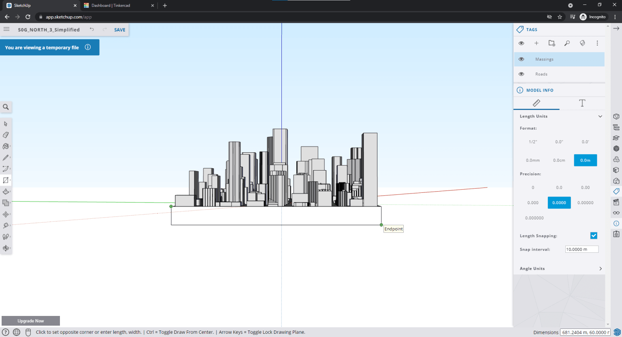Image resolution: width=622 pixels, height=337 pixels.
Task: Open the Tags panel icon in sidebar
Action: click(x=616, y=191)
